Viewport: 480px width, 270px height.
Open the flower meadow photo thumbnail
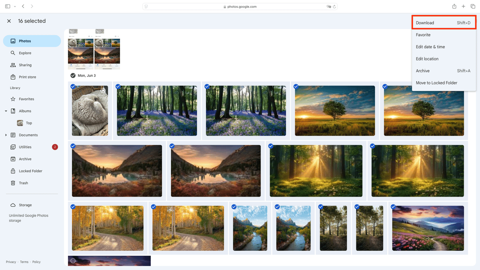(428, 228)
